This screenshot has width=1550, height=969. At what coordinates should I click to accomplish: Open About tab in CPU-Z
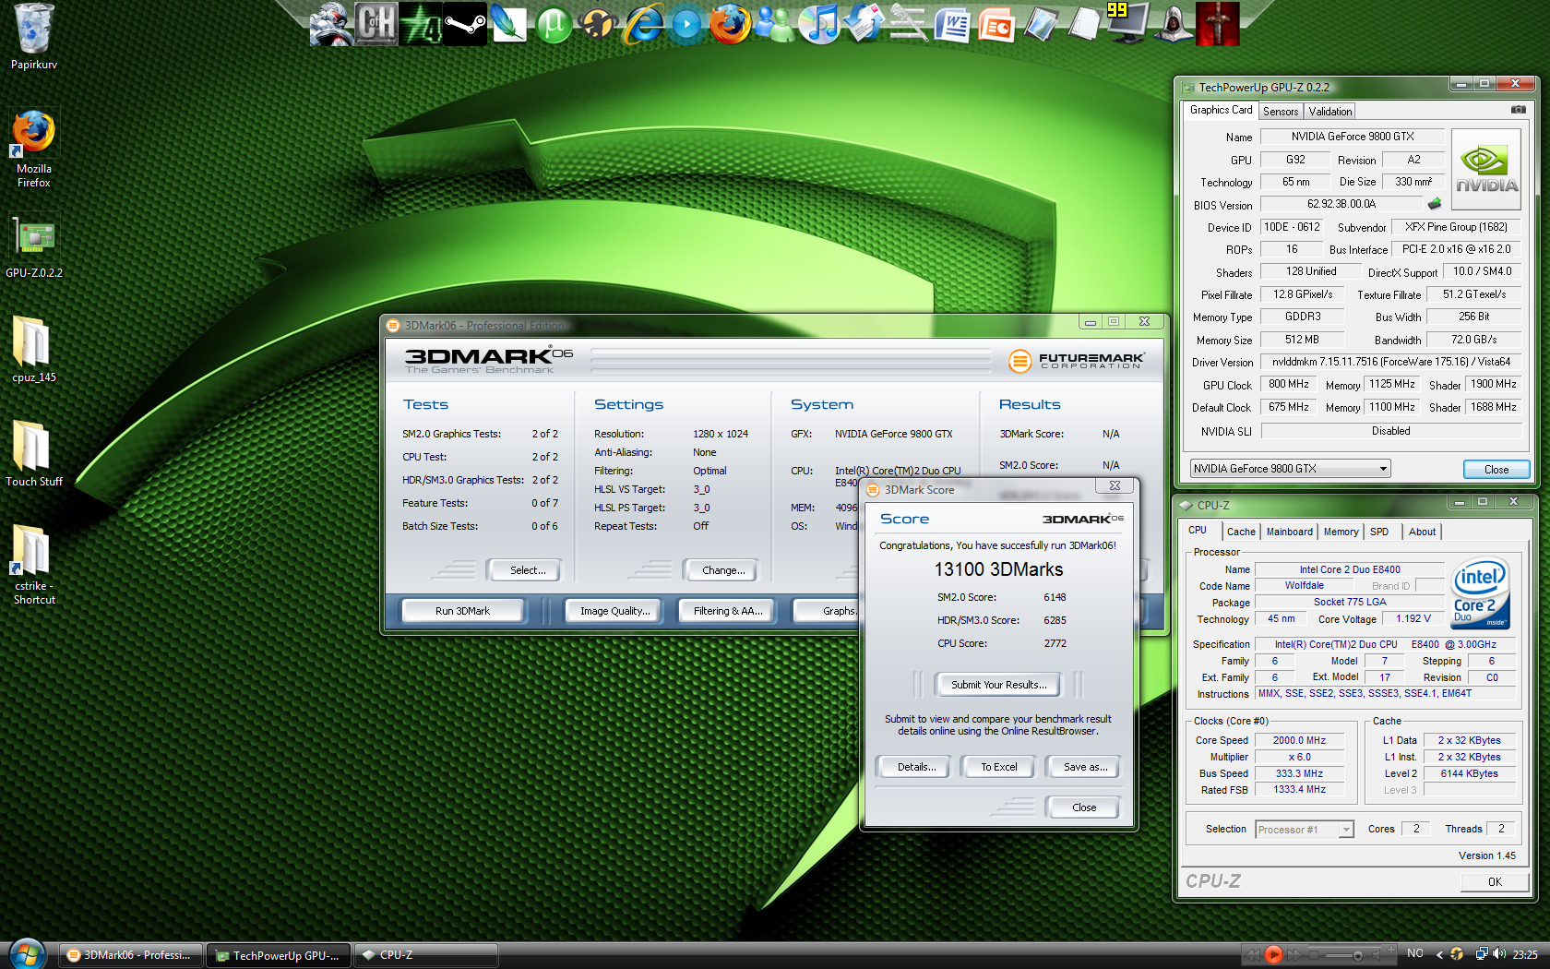[1422, 532]
